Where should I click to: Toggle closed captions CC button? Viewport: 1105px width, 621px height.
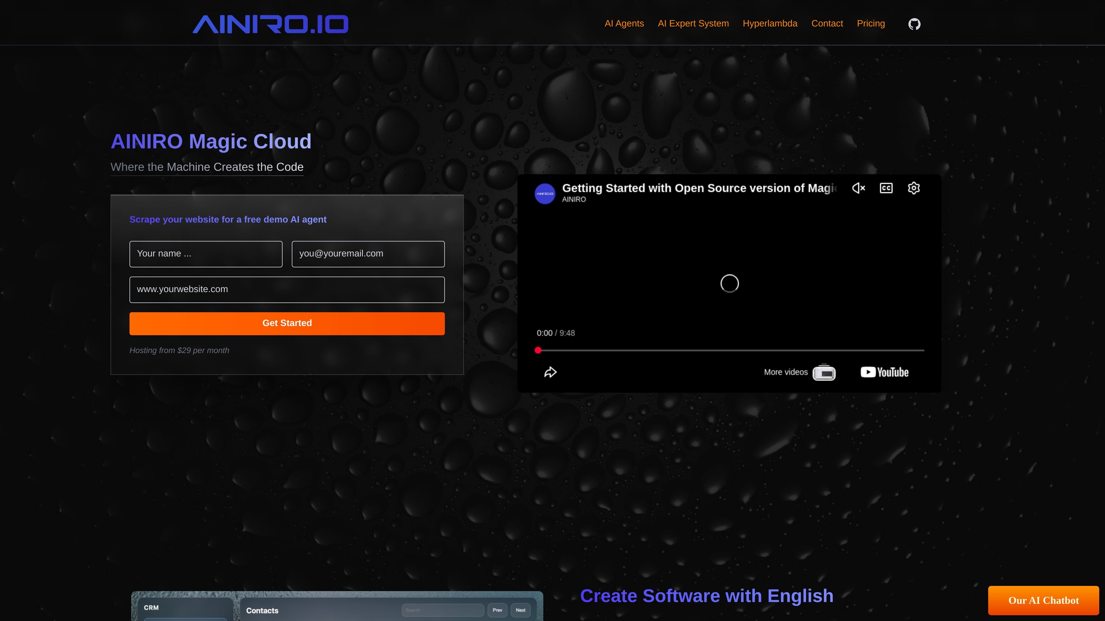click(x=886, y=188)
